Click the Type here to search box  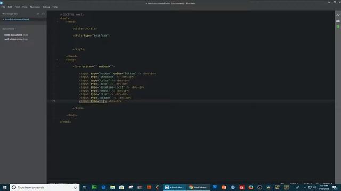(45, 187)
